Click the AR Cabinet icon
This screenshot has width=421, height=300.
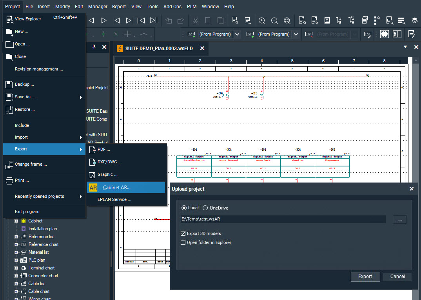pyautogui.click(x=93, y=188)
